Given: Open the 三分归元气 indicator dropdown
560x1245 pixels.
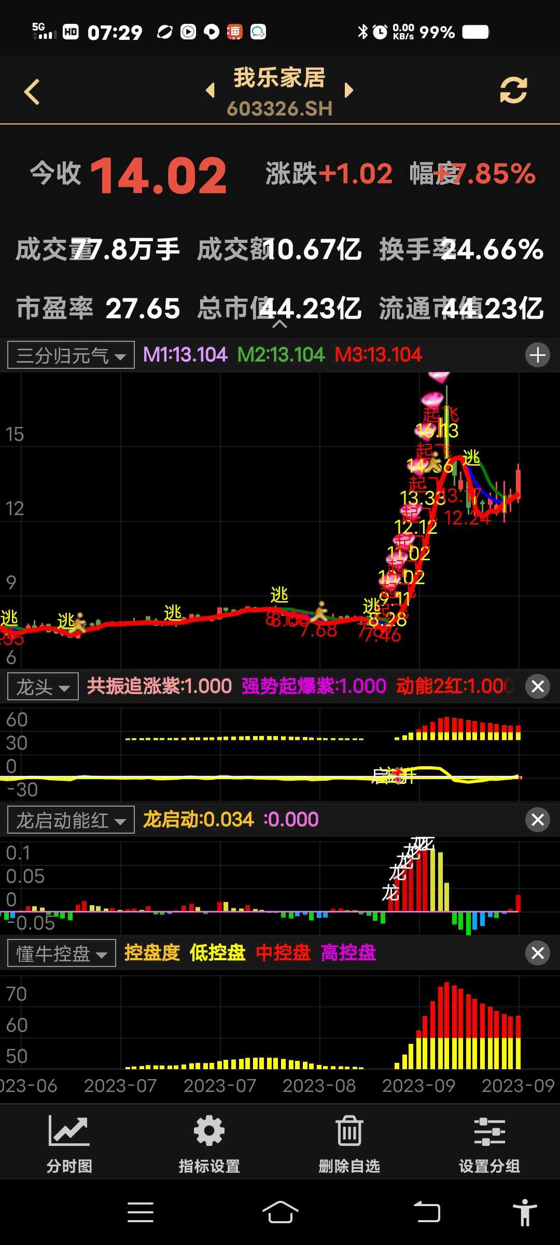Looking at the screenshot, I should pyautogui.click(x=71, y=355).
